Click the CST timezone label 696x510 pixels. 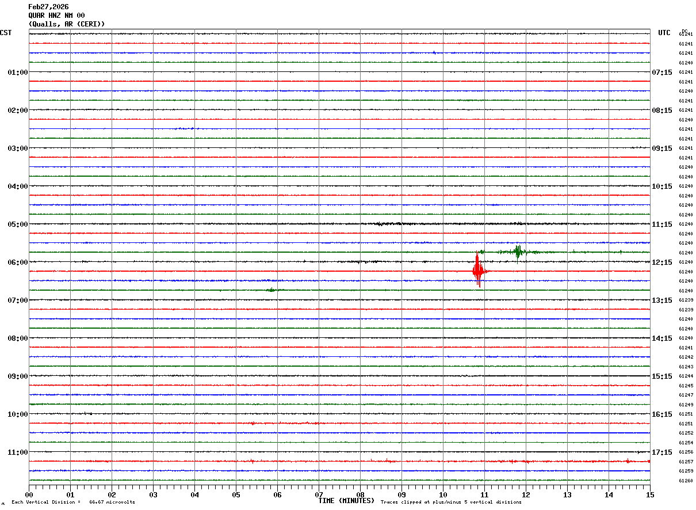[6, 33]
